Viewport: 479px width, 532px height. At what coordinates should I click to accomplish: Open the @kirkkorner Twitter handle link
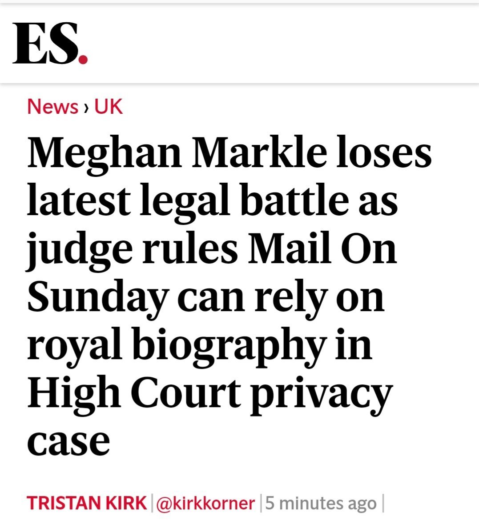point(205,503)
